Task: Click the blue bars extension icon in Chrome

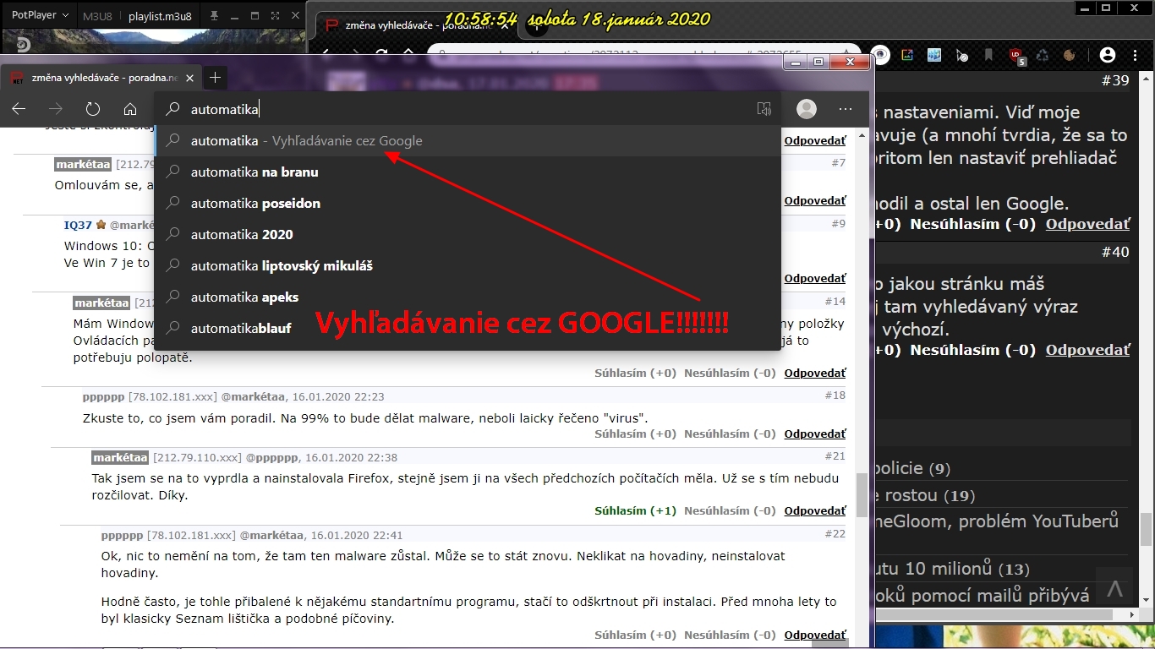Action: [934, 55]
